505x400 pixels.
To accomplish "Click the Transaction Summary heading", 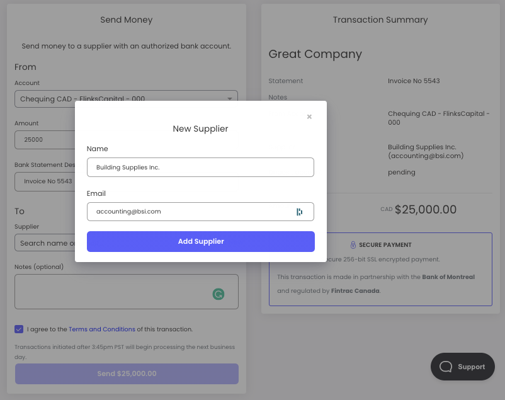I will 380,20.
